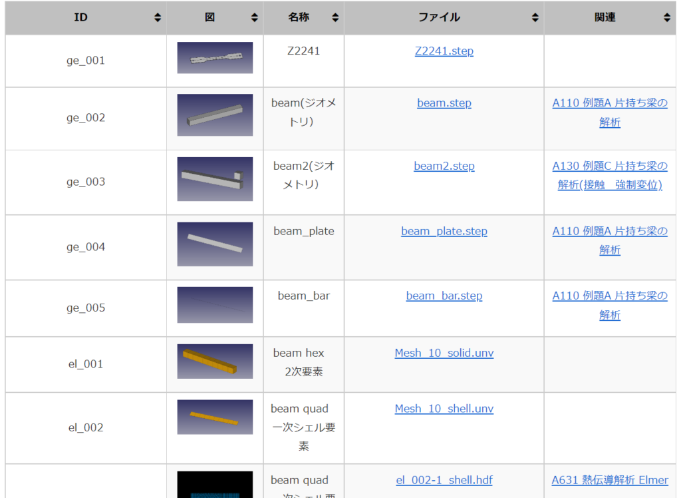This screenshot has height=498, width=681.
Task: Open A130 例題C related article link
Action: pos(610,176)
